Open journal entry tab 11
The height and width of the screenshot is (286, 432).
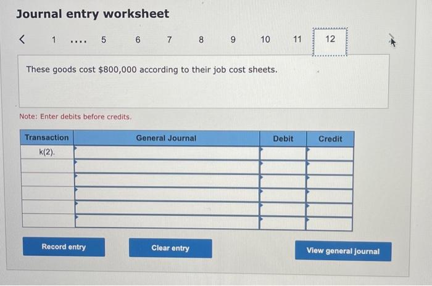tap(297, 39)
